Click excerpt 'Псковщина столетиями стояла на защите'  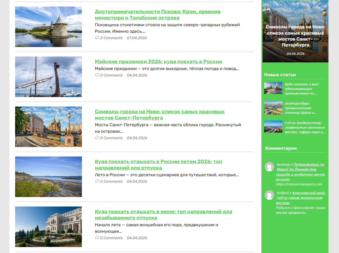click(167, 28)
